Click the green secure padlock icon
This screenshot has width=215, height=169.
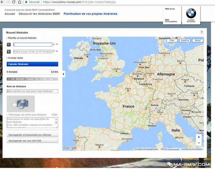(x=26, y=2)
